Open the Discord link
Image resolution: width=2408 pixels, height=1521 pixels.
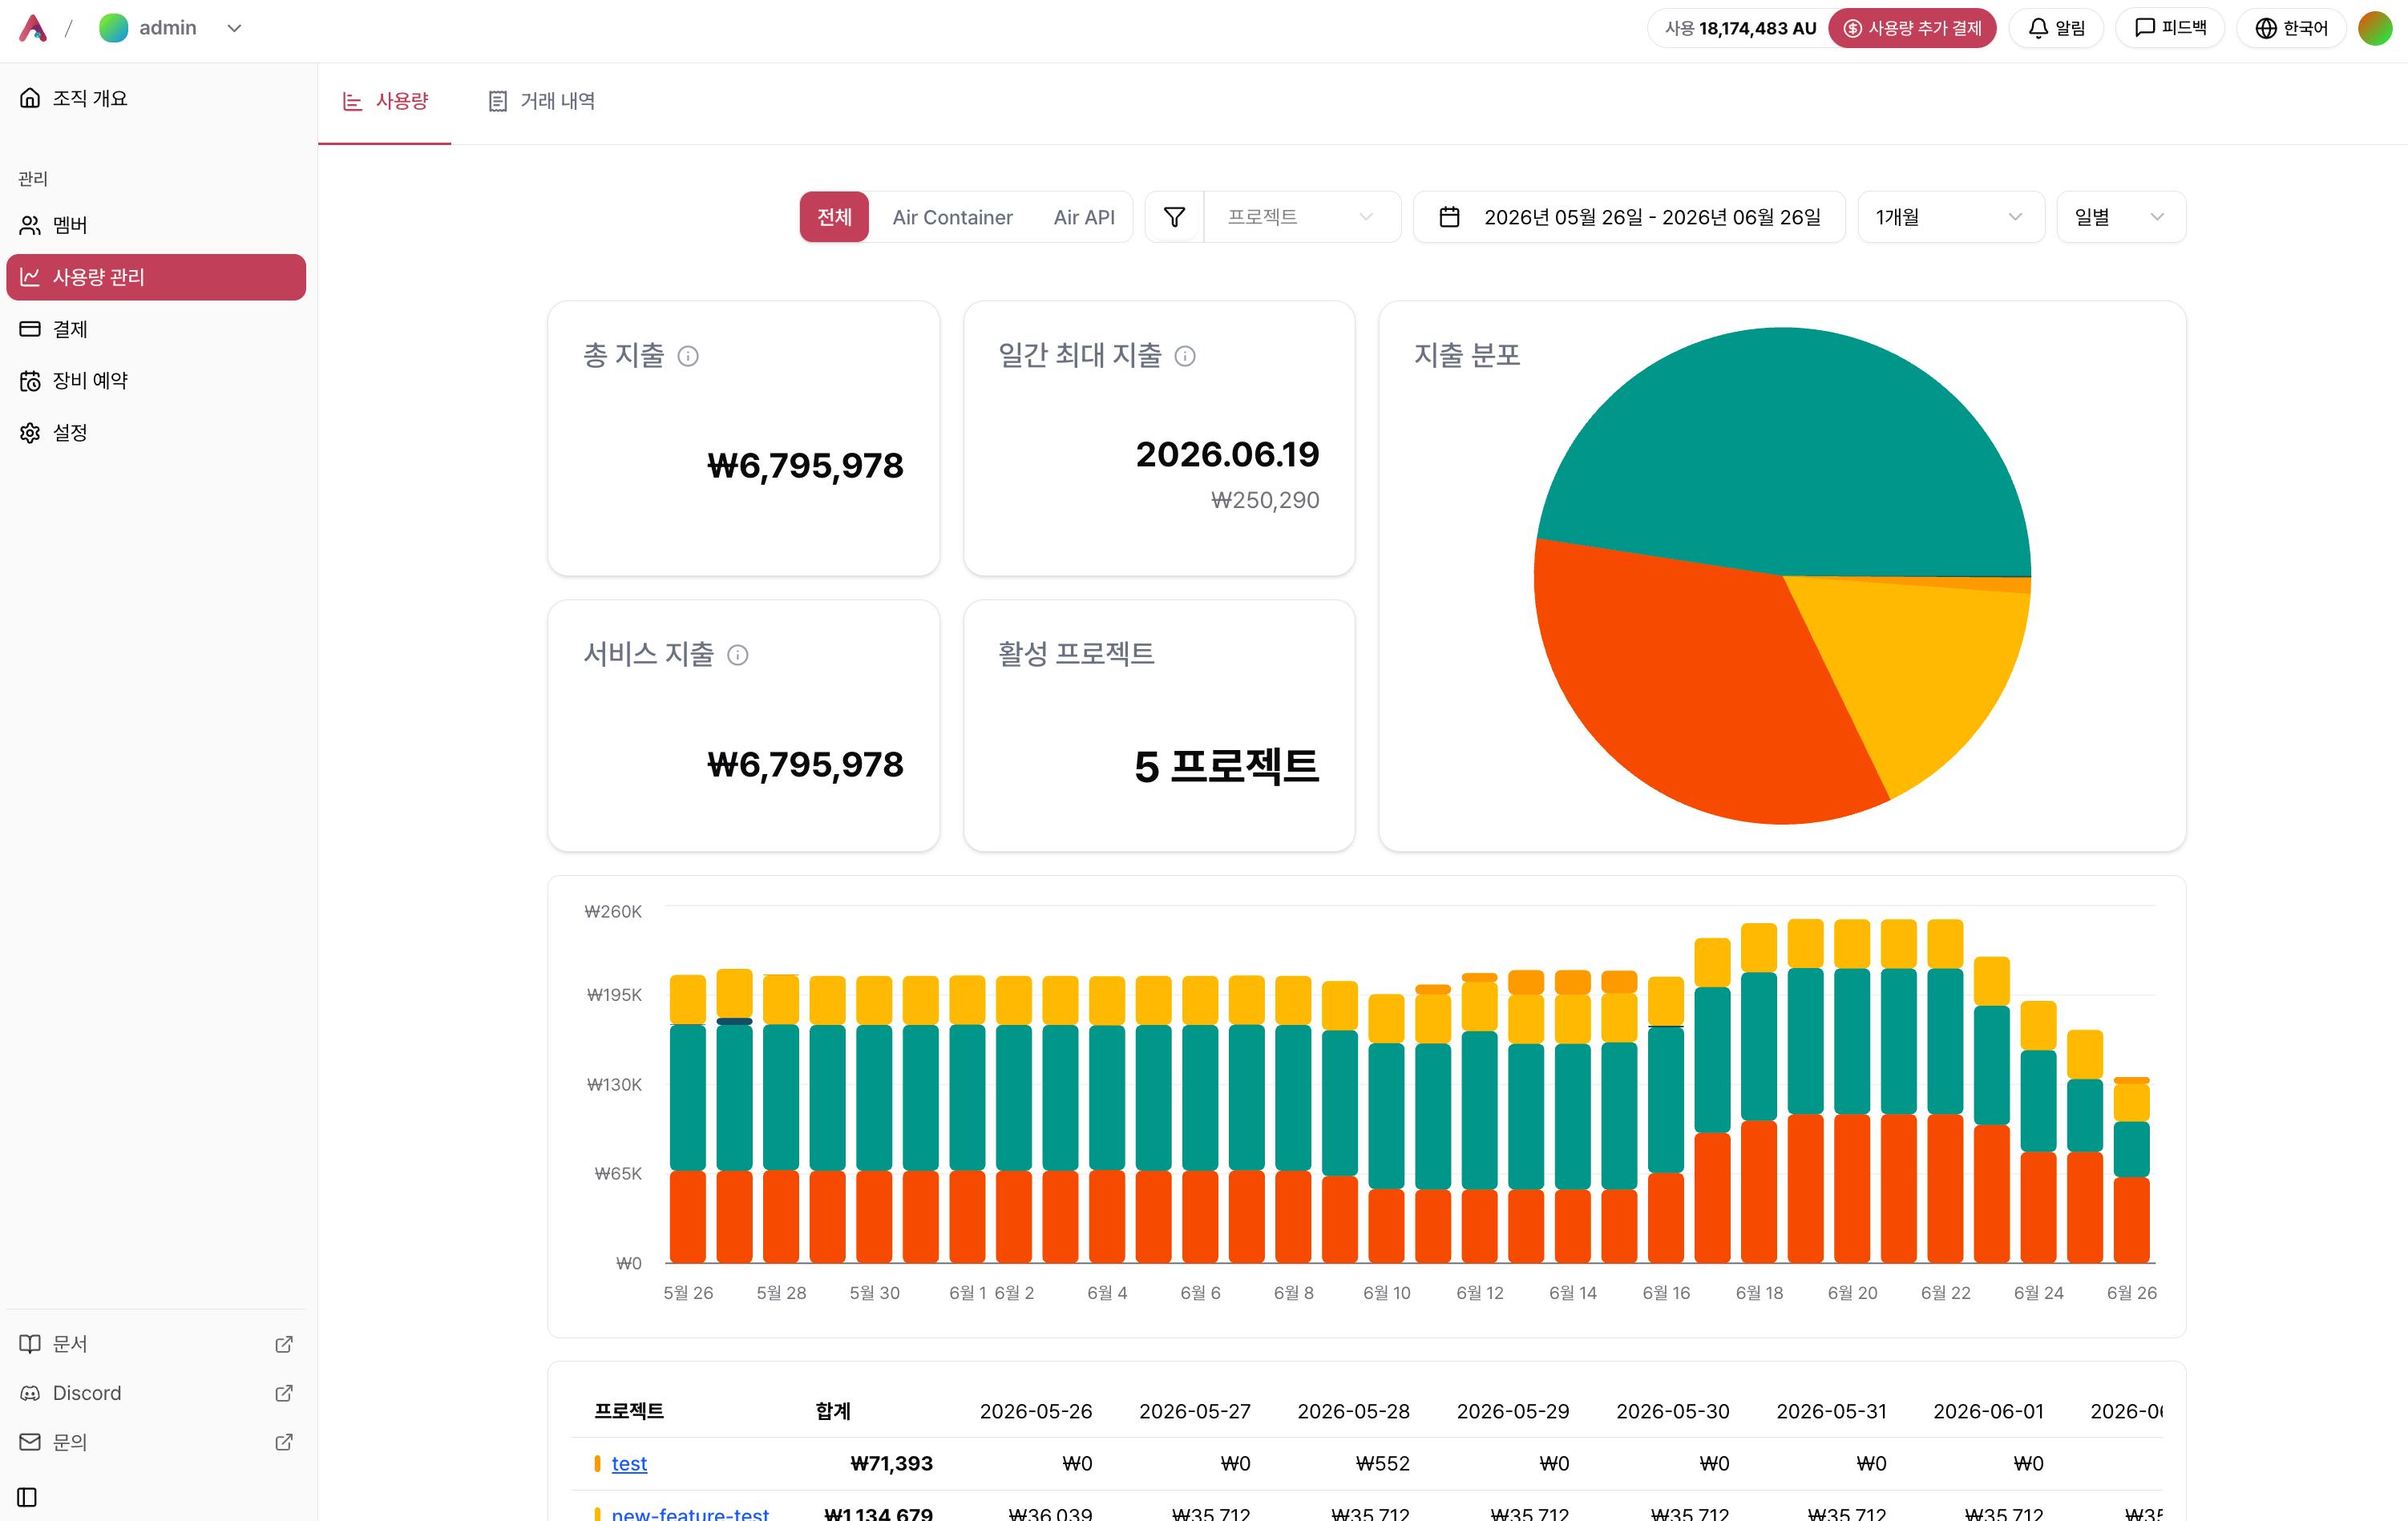pos(156,1393)
